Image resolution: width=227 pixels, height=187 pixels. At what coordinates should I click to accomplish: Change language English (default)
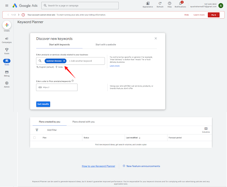[45, 67]
